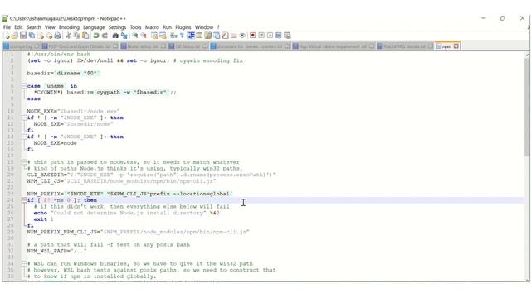Open the Settings menu
The image size is (531, 298).
(117, 27)
